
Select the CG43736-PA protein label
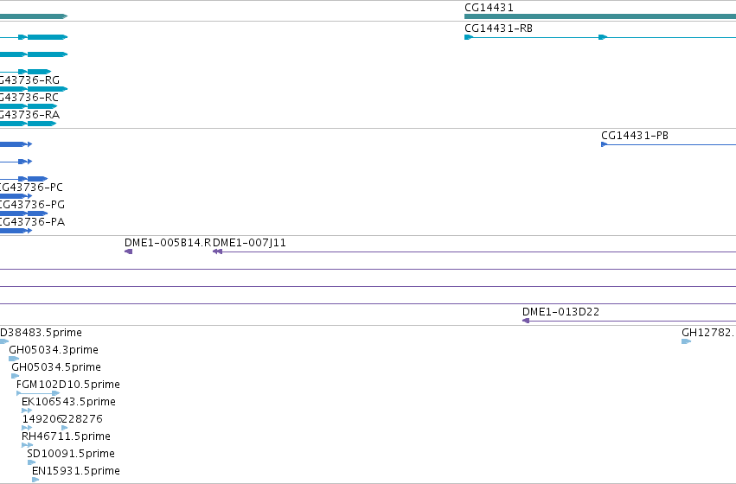pyautogui.click(x=32, y=222)
